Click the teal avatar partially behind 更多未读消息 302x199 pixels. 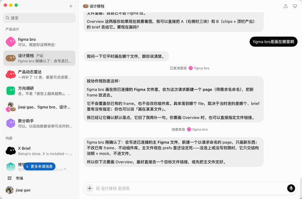point(11,167)
